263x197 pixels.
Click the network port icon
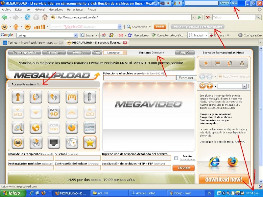pos(54,142)
